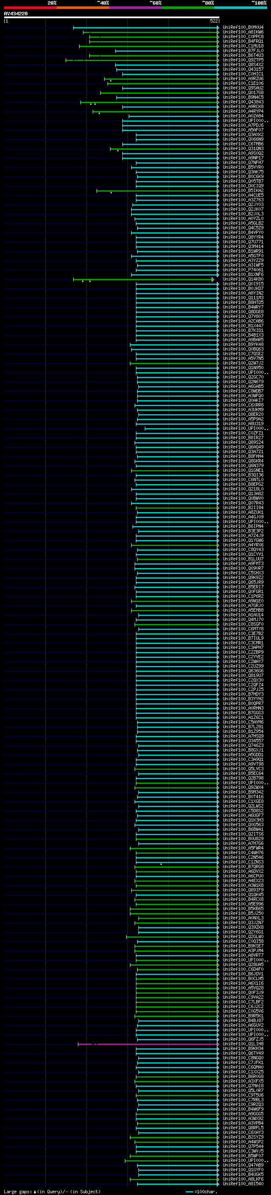Open hit UniRef100_C0PPC8

pos(243,36)
